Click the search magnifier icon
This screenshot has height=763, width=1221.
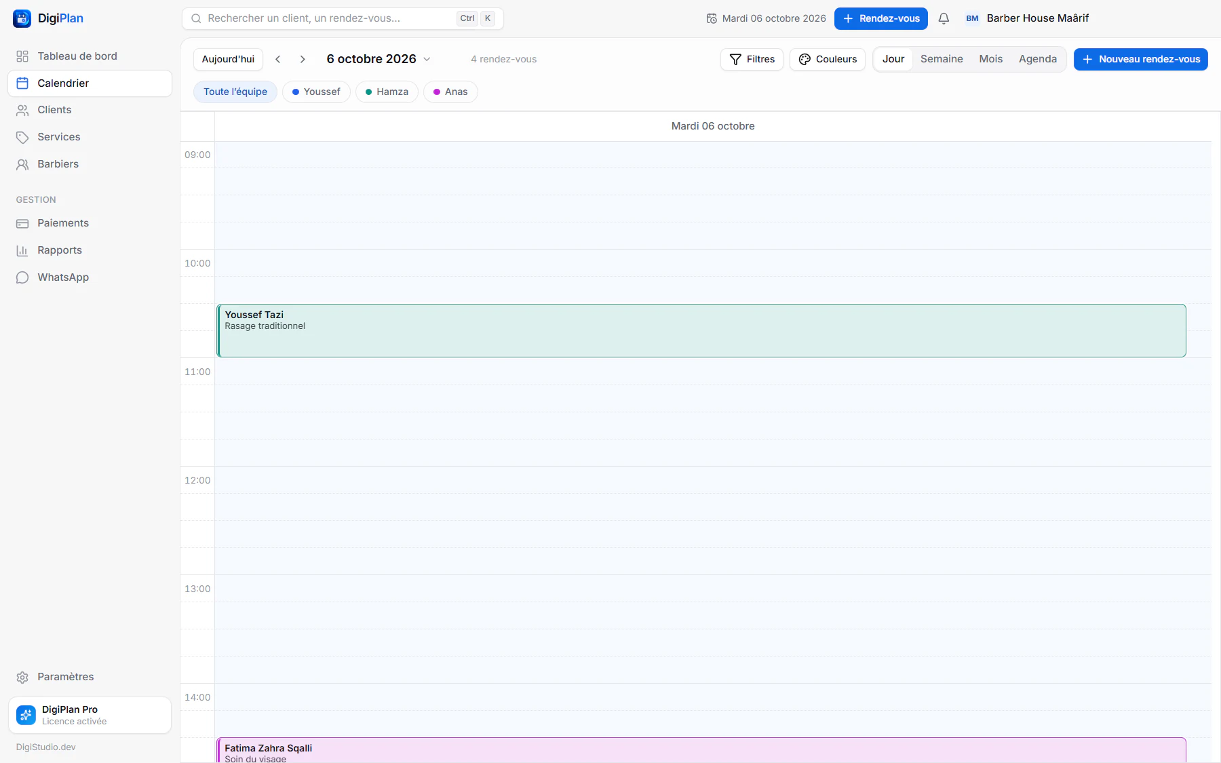pyautogui.click(x=196, y=18)
